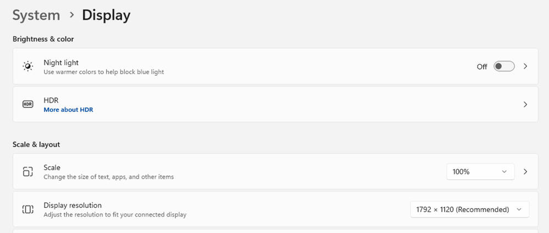Open Night light settings via its chevron

point(525,66)
